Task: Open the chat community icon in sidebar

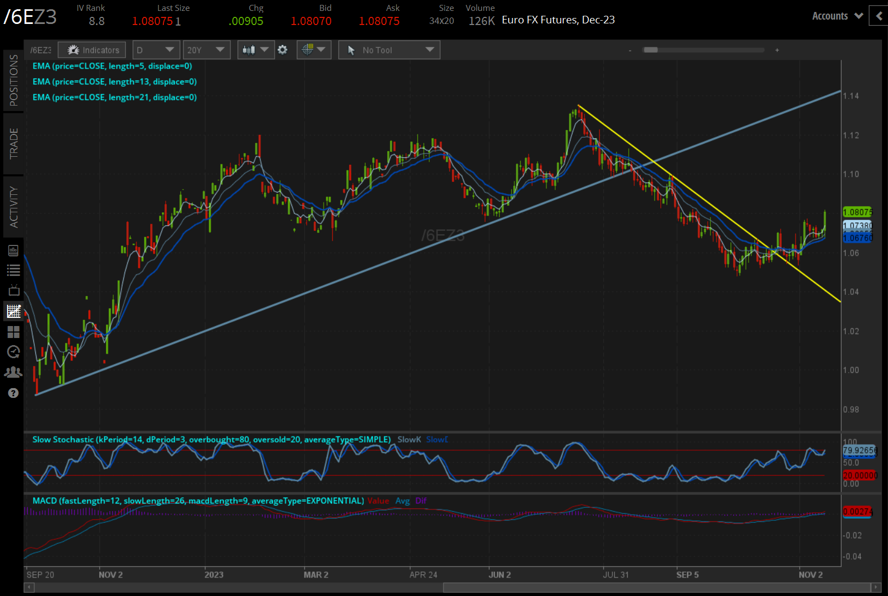Action: (x=14, y=372)
